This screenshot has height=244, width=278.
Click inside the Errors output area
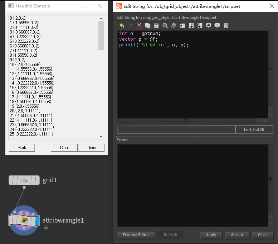193,185
